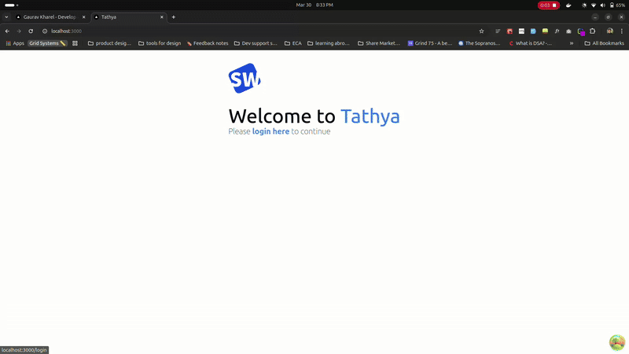Open the What is DSA bookmark
Viewport: 629px width, 354px height.
pyautogui.click(x=530, y=43)
